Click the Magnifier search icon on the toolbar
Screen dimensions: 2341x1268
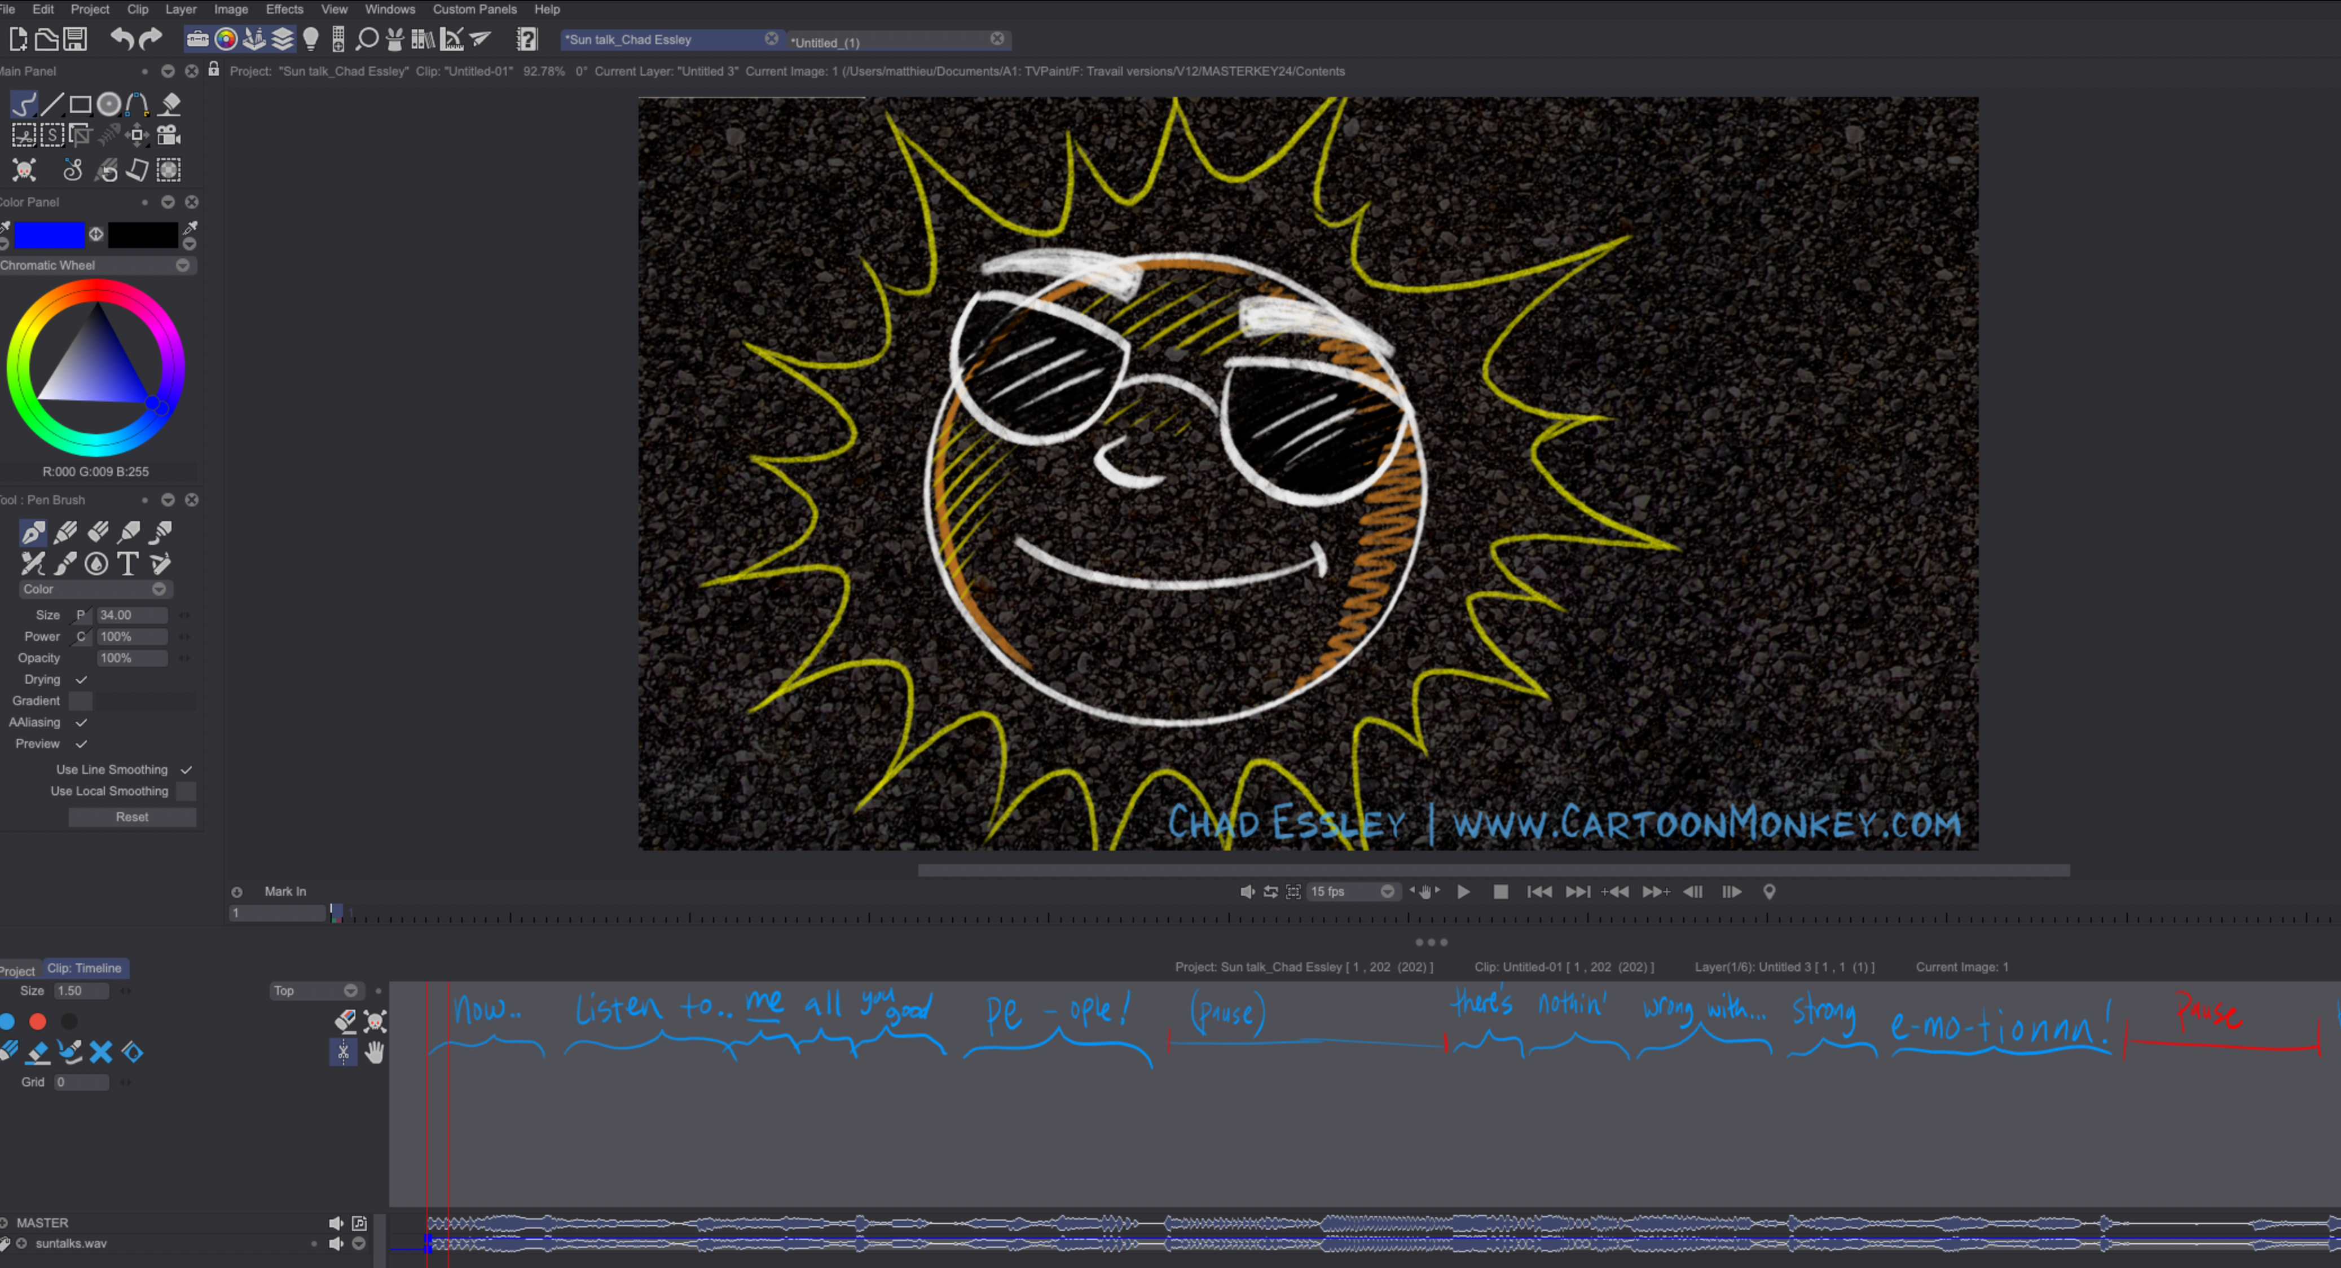[x=366, y=39]
